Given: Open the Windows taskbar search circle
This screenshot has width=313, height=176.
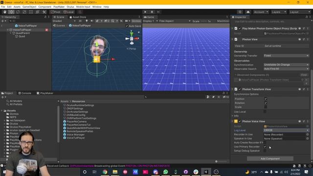Looking at the screenshot, I should click(85, 172).
